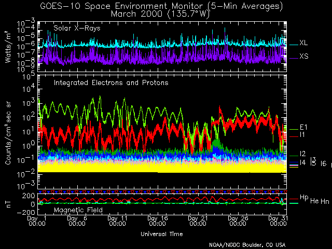Click the 'Watts/m²' y-axis label
Image resolution: width=332 pixels, height=249 pixels.
[x=8, y=47]
